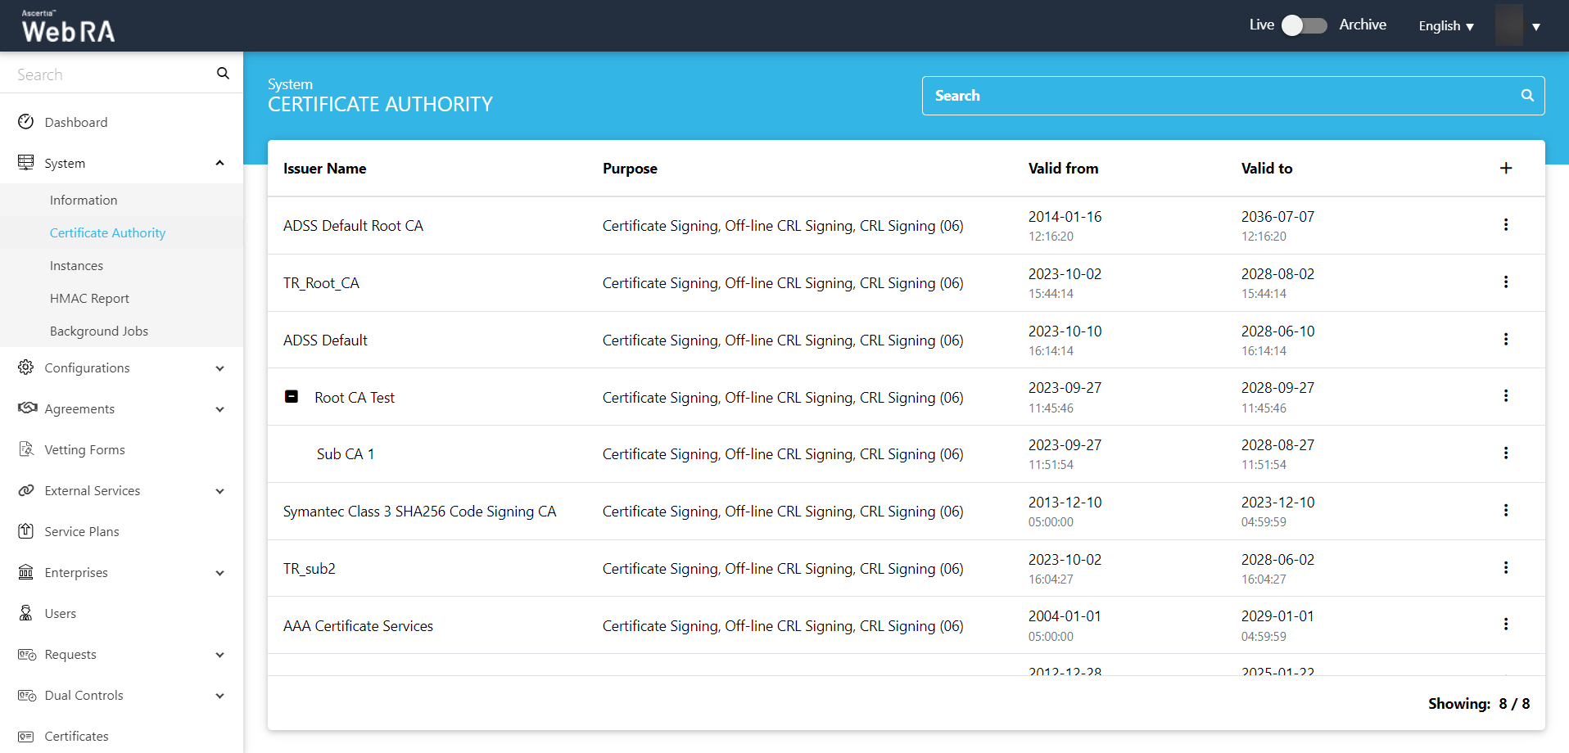Open the actions menu for AAA Certificate Services
This screenshot has height=753, width=1569.
coord(1505,624)
